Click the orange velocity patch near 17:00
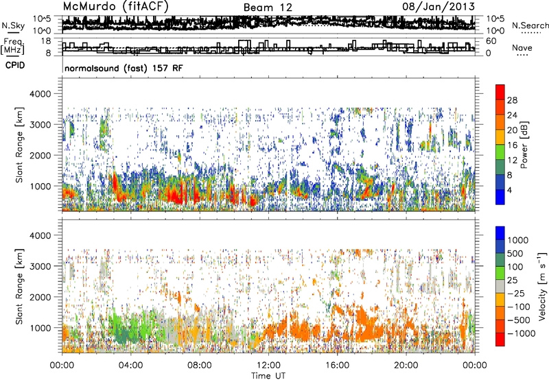549x380 pixels. coord(368,324)
